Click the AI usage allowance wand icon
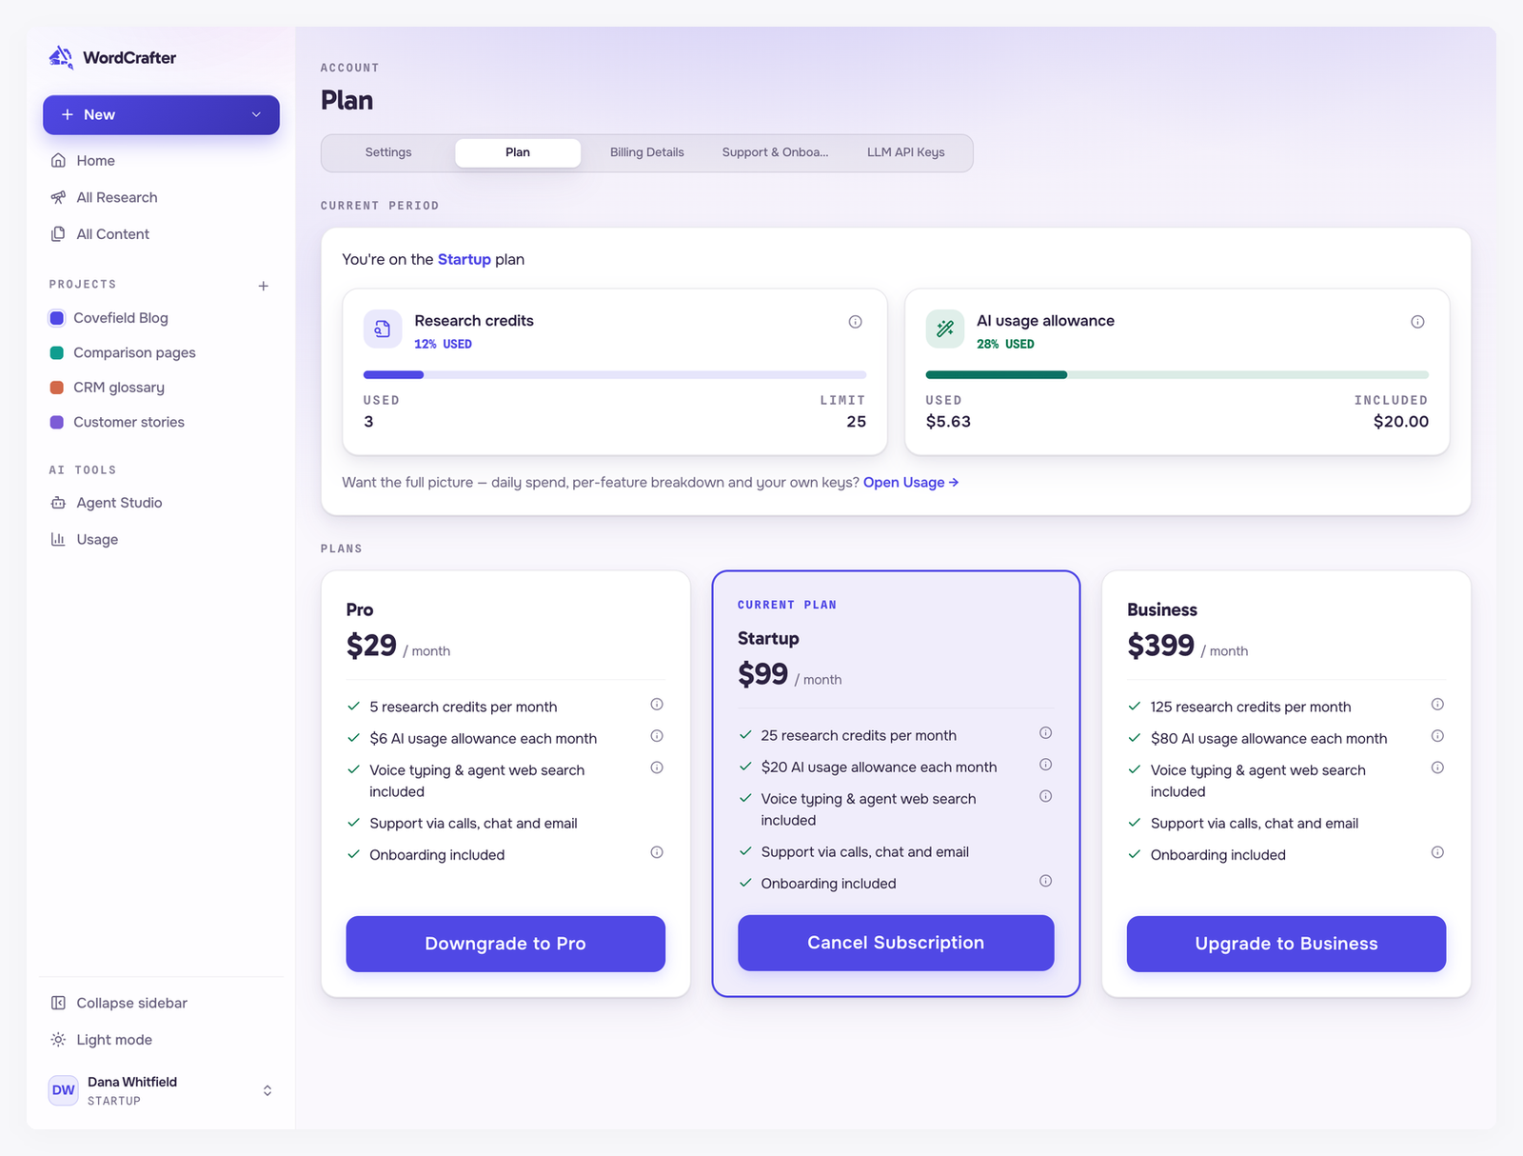Viewport: 1523px width, 1156px height. pos(945,329)
